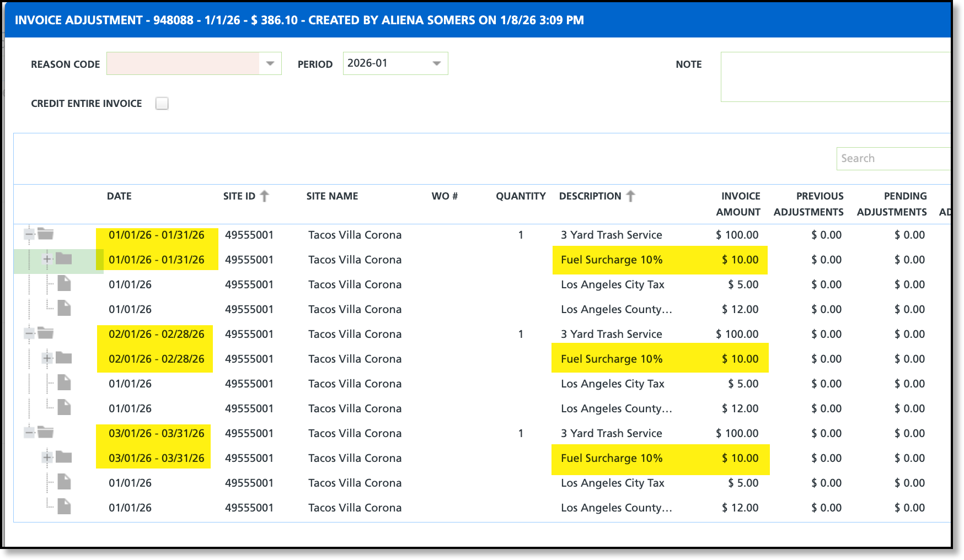Click the Search box above the table
This screenshot has width=964, height=560.
click(892, 159)
